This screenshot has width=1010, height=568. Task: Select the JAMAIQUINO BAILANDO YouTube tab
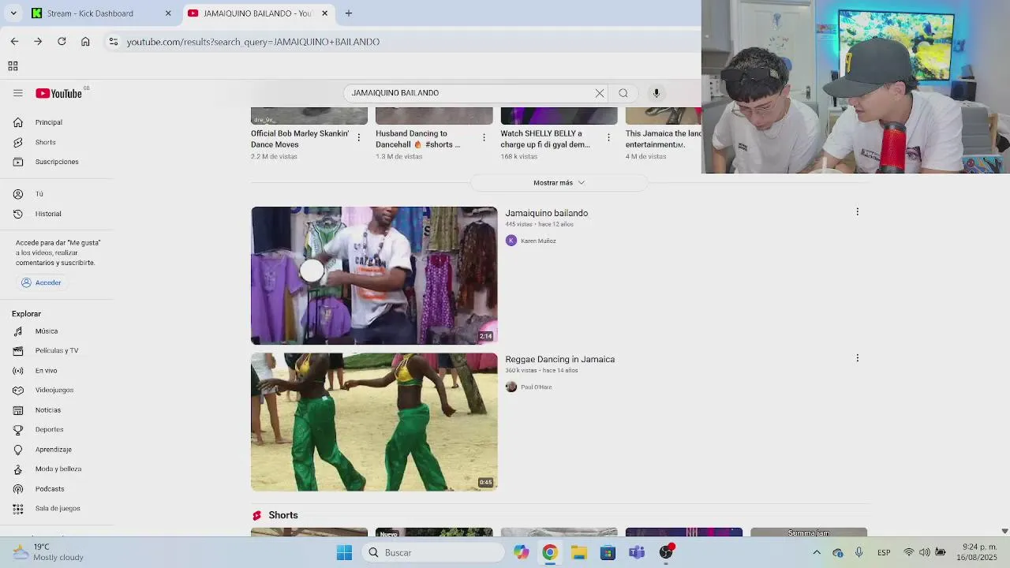[257, 13]
